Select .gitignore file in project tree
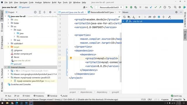 [18, 50]
